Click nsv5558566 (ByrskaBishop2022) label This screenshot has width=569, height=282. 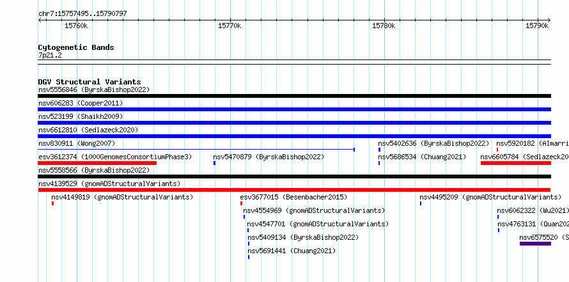click(94, 170)
